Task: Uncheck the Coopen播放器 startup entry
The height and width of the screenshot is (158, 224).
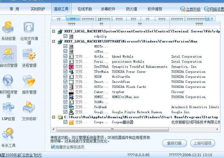Action: 66,122
